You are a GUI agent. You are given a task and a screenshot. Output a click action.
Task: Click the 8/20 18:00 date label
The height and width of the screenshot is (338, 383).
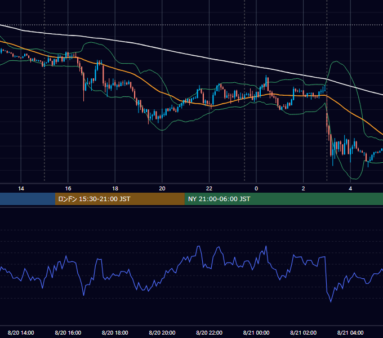point(115,332)
